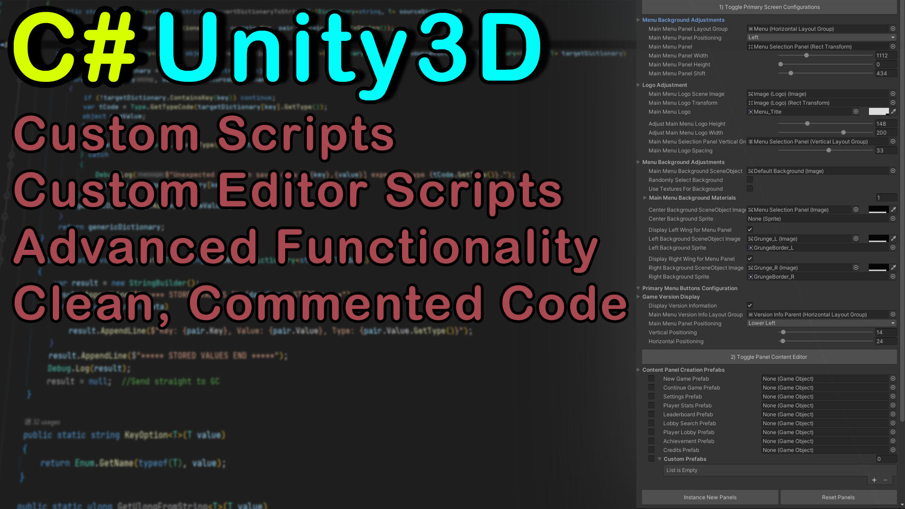Add element to Custom Prefabs list
This screenshot has height=509, width=905.
[x=874, y=480]
